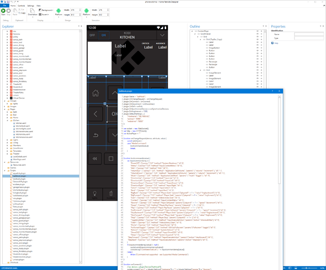The width and height of the screenshot is (326, 270).
Task: Select the left arrow button on the phone canvas
Action: [95, 114]
